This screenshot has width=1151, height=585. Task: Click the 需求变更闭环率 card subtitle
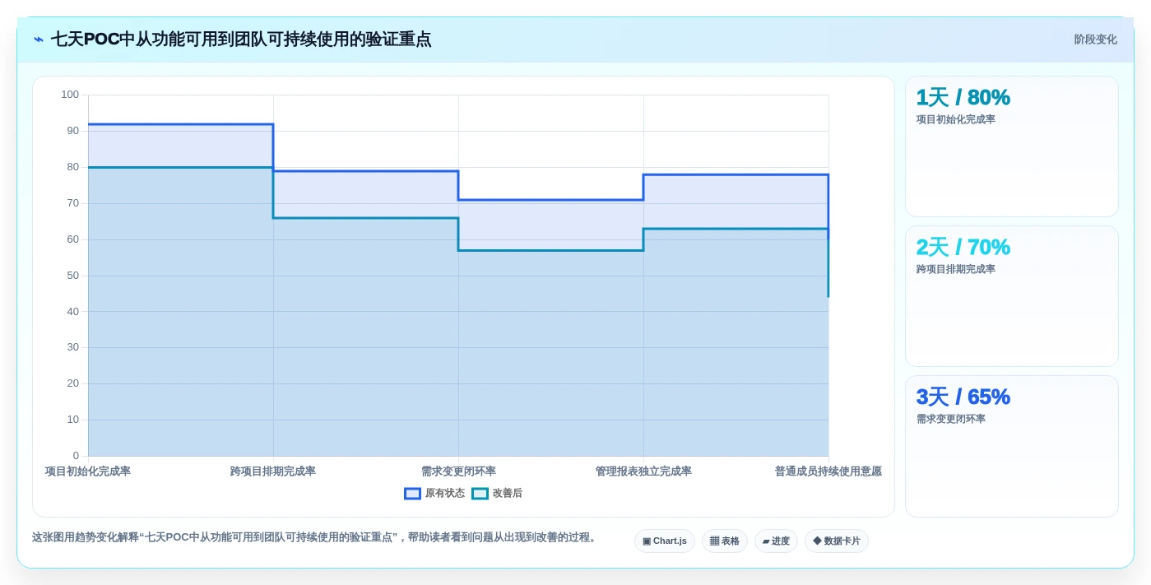click(x=950, y=419)
